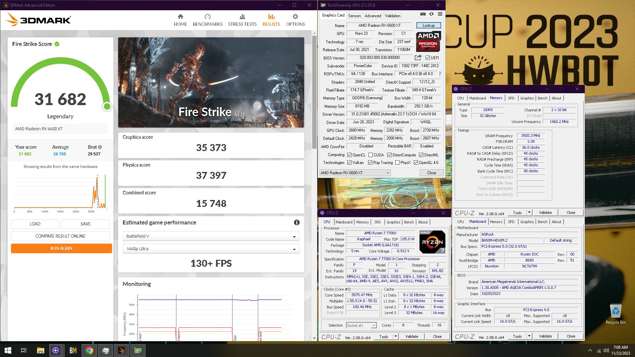Toggle the PhysX checkbox in GPU-Z

(397, 163)
